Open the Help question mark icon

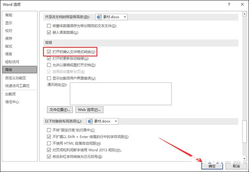point(229,5)
